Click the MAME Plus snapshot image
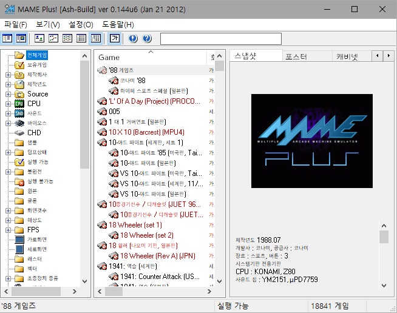397x313 pixels. [311, 141]
